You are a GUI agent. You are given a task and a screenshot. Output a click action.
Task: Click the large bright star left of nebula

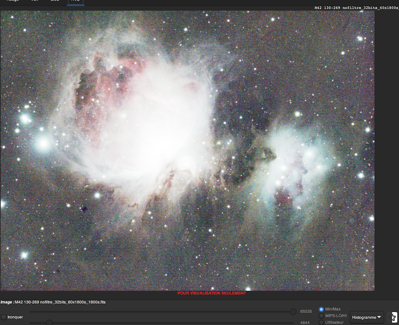pos(43,143)
